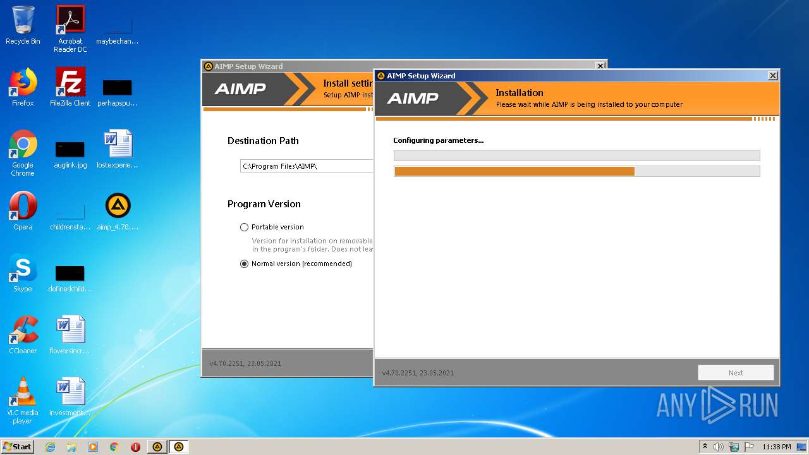Open Chrome from the taskbar
Screen dimensions: 809x455
point(114,447)
